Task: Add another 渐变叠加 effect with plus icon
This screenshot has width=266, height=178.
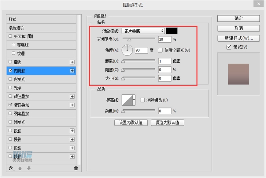Action: (72, 105)
